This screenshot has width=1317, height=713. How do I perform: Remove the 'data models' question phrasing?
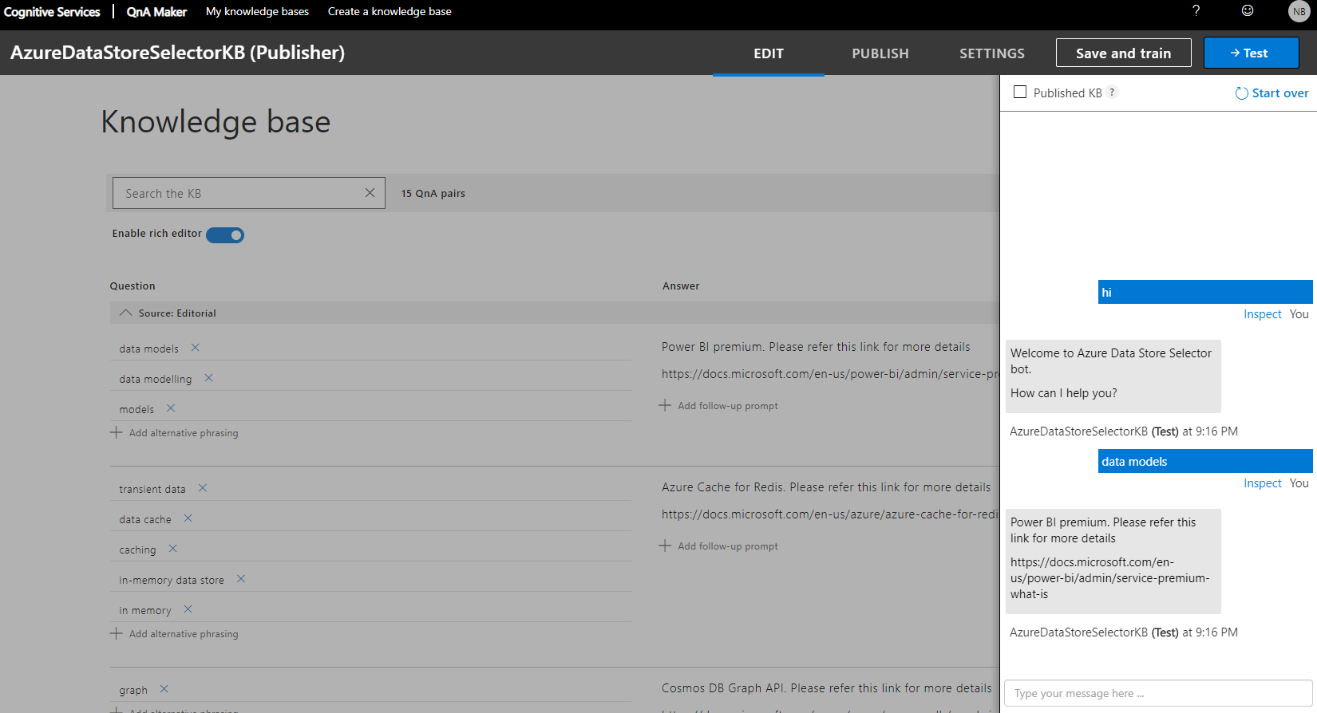(x=195, y=348)
